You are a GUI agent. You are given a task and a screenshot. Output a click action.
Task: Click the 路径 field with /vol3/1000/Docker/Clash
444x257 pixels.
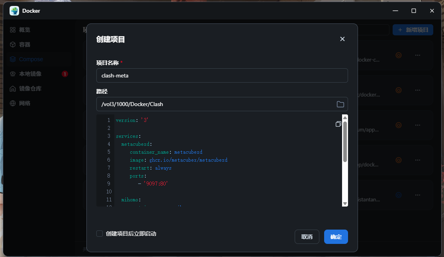[x=222, y=104]
